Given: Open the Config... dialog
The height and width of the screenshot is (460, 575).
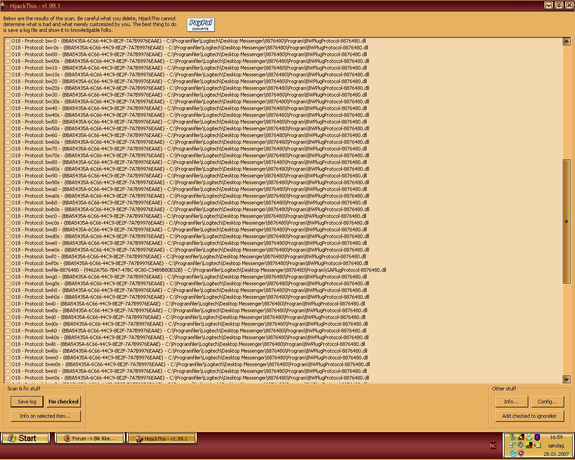Looking at the screenshot, I should (547, 402).
